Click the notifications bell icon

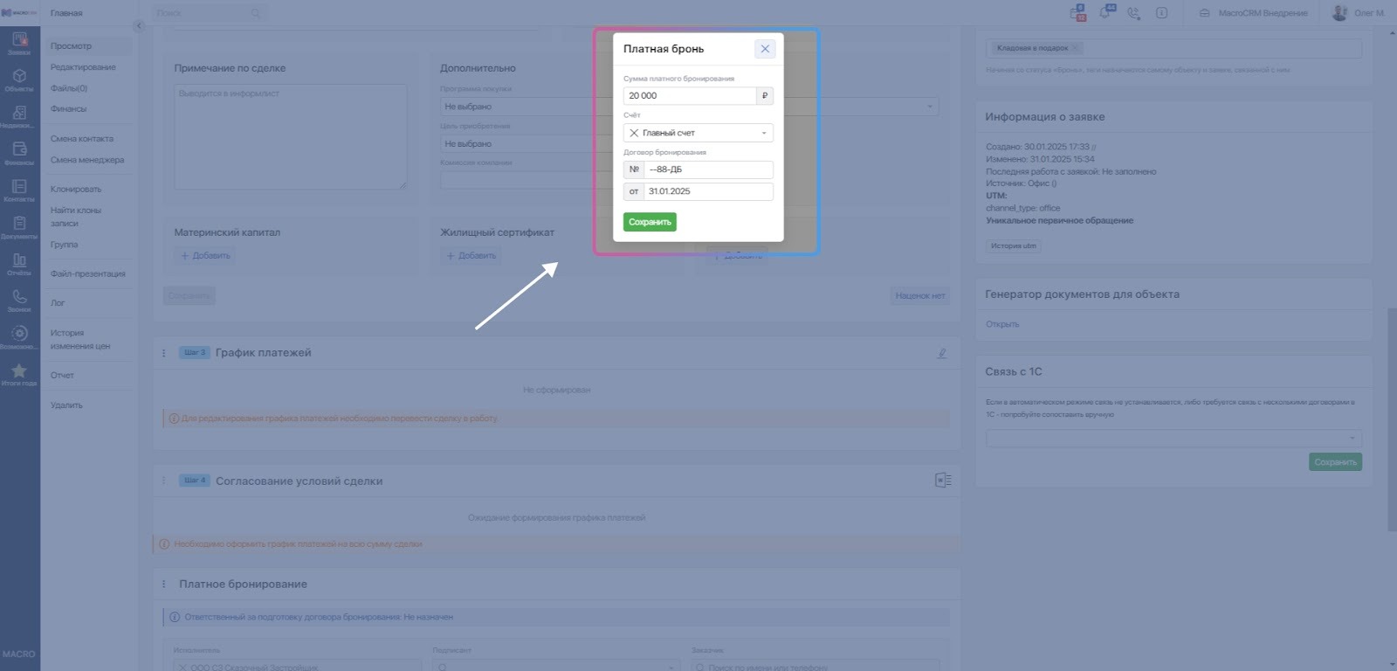[x=1106, y=13]
